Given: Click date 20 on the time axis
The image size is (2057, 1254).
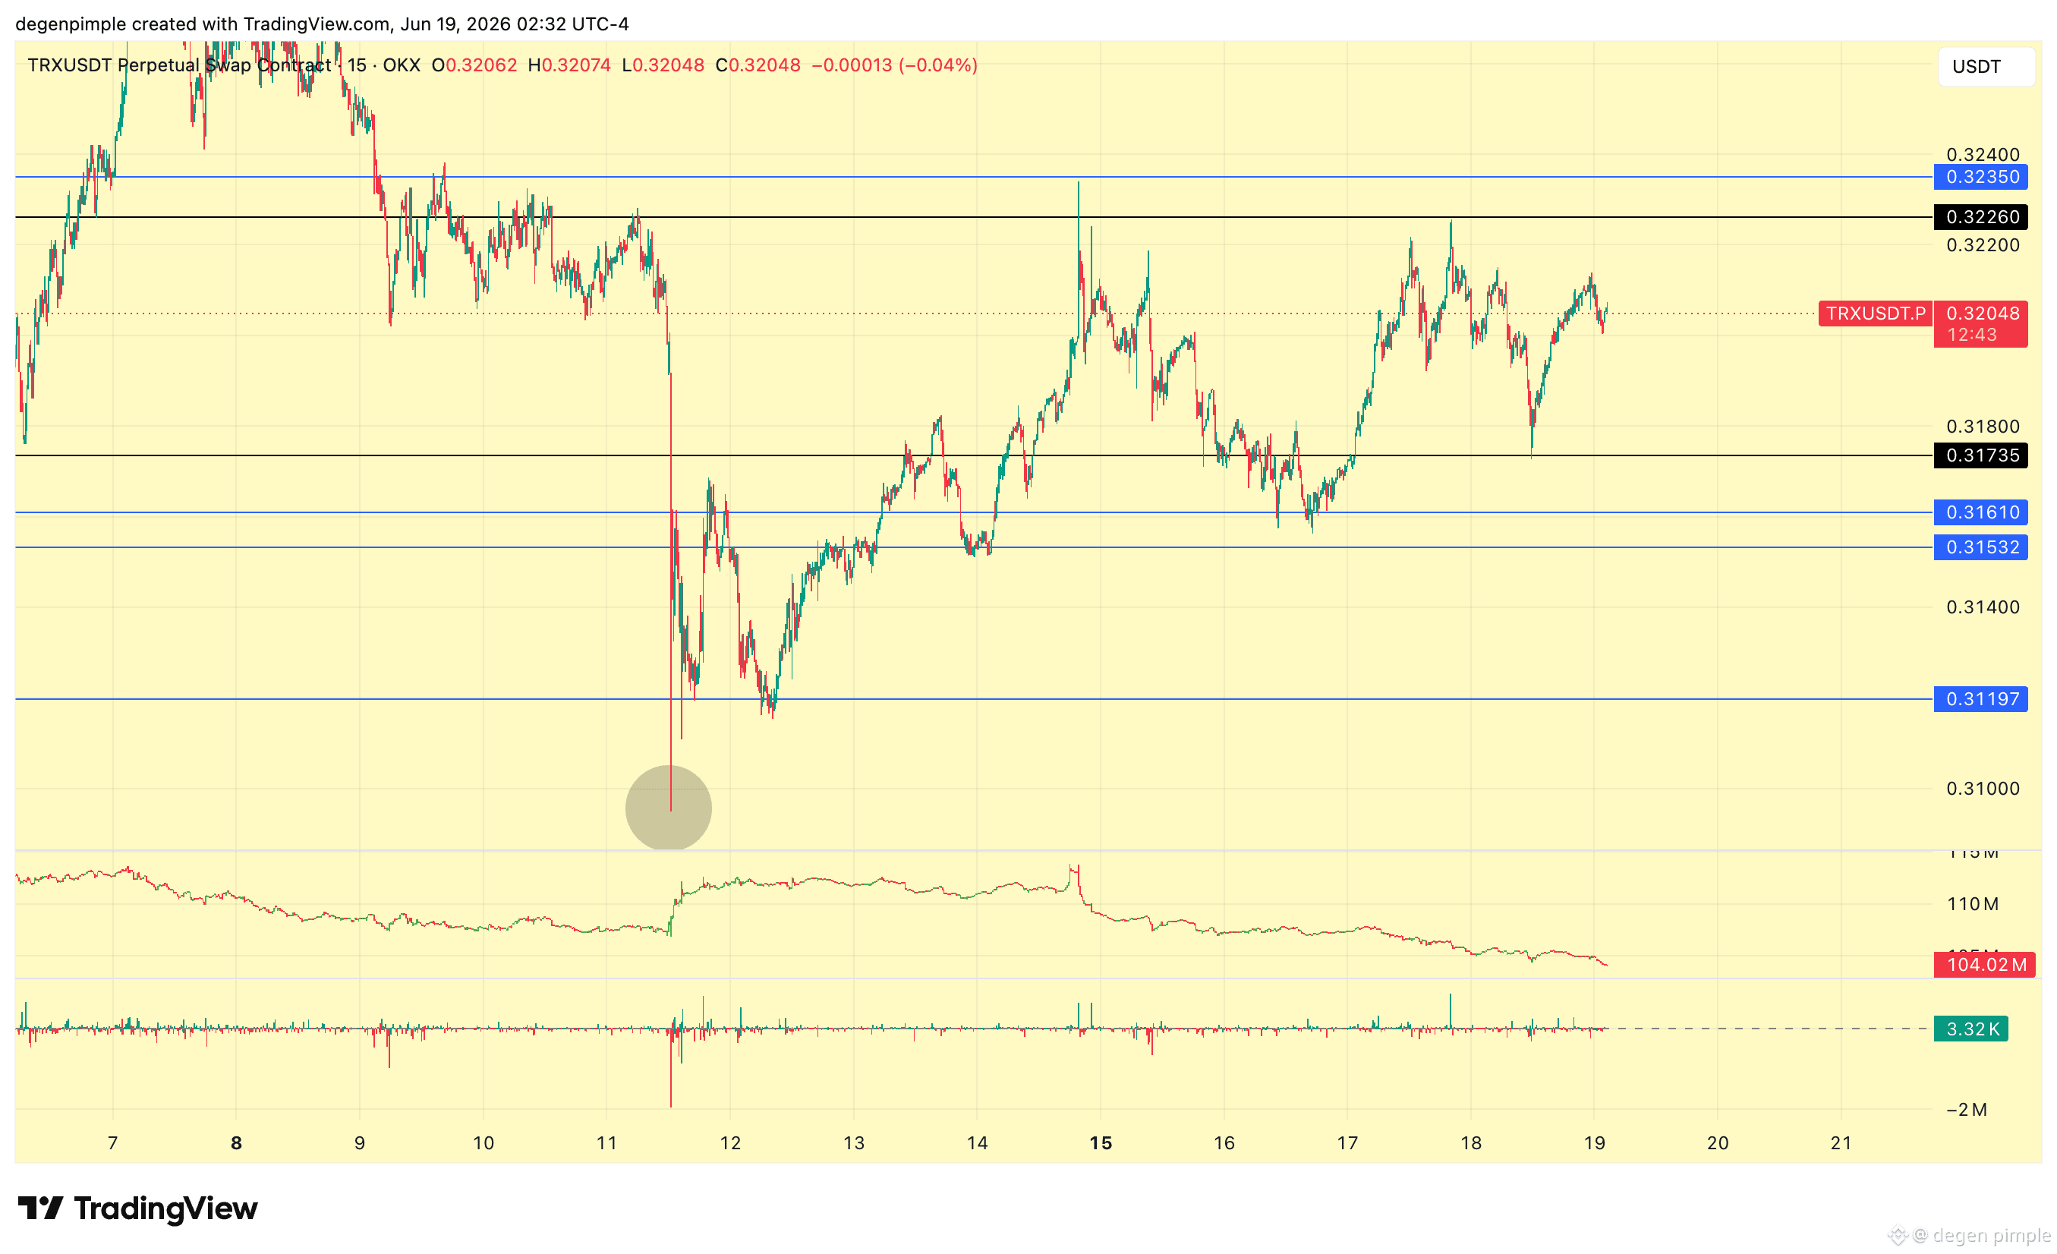Looking at the screenshot, I should pyautogui.click(x=1718, y=1144).
